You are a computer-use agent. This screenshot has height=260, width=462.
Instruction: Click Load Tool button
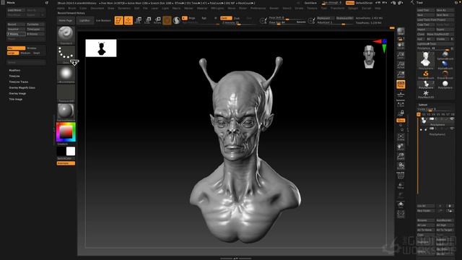pyautogui.click(x=426, y=10)
